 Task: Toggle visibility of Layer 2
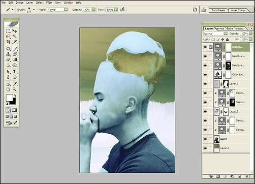pos(205,84)
